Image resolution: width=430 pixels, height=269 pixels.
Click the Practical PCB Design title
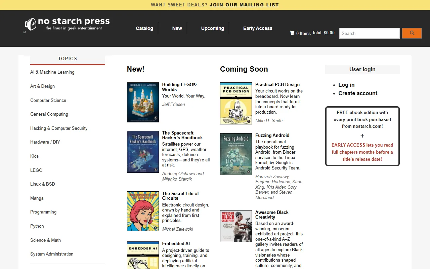click(x=277, y=84)
